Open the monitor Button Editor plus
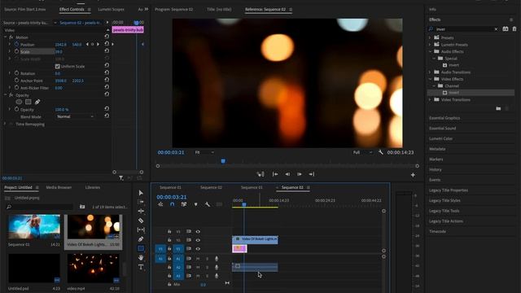The height and width of the screenshot is (293, 521). [413, 175]
